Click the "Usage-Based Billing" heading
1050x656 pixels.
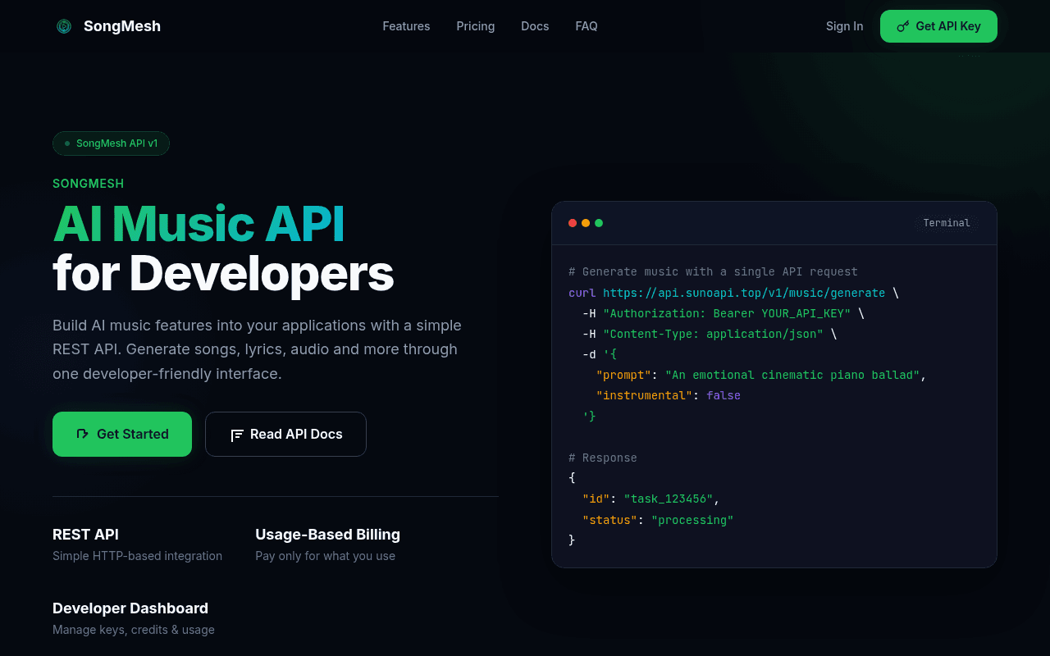coord(327,535)
